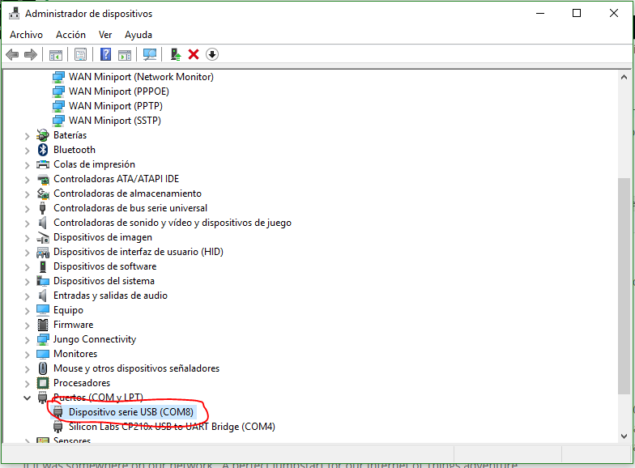Expand the Monitores node
Viewport: 635px width, 468px height.
pyautogui.click(x=27, y=355)
